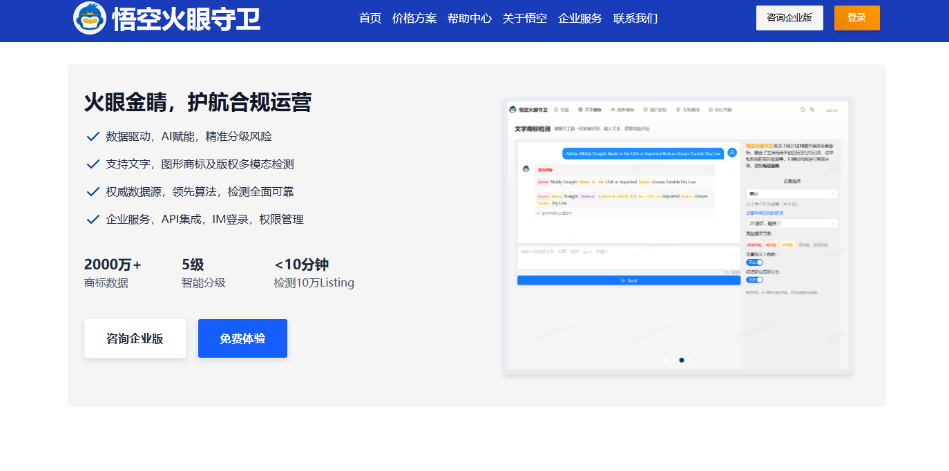Open the help question-mark icon in demo toolbar
The image size is (949, 471).
(x=802, y=109)
